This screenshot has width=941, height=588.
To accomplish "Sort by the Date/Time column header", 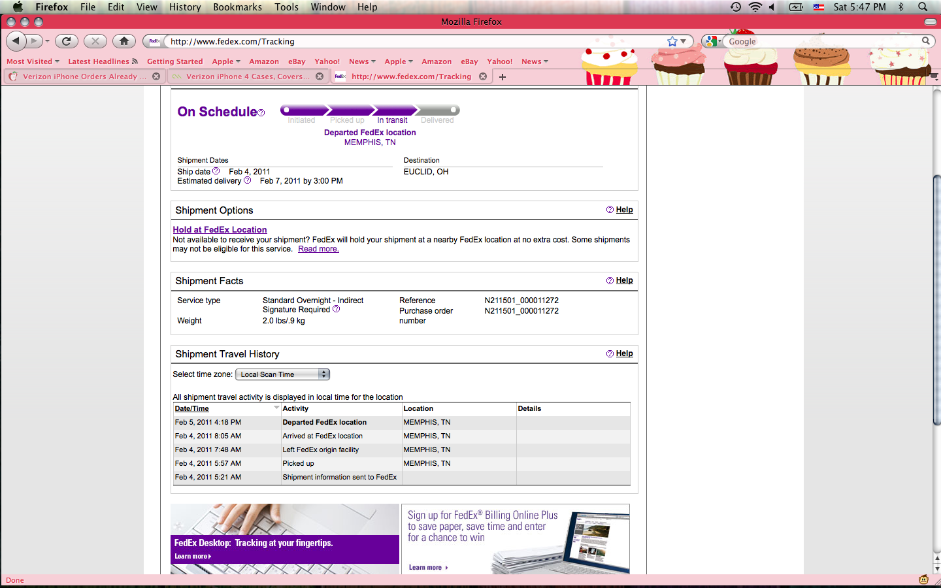I will [192, 408].
